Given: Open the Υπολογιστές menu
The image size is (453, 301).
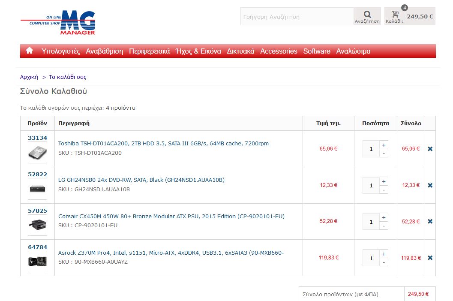Looking at the screenshot, I should 61,51.
